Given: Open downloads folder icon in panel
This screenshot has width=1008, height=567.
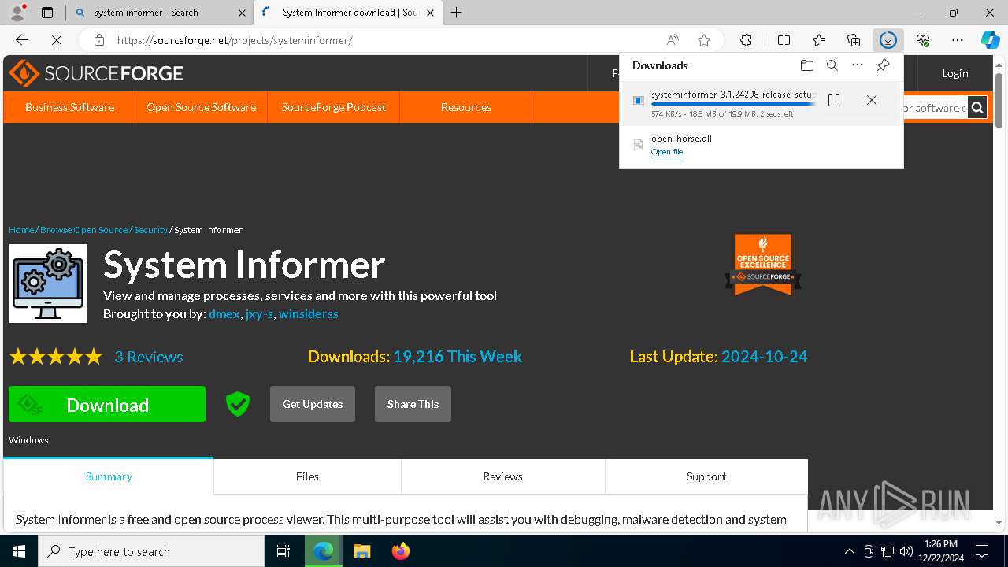Looking at the screenshot, I should 806,65.
